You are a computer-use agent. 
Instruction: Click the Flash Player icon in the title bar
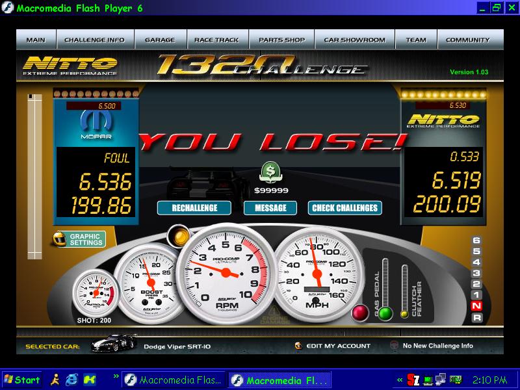[8, 7]
